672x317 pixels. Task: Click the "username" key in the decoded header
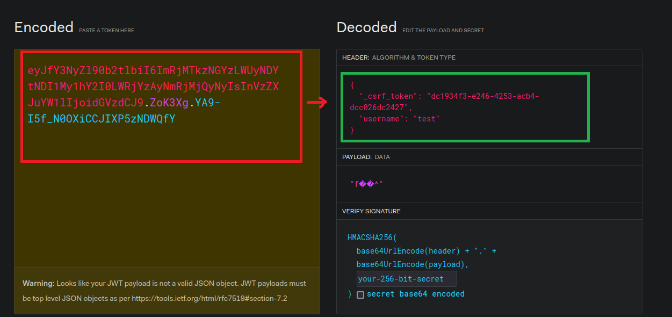coord(381,119)
